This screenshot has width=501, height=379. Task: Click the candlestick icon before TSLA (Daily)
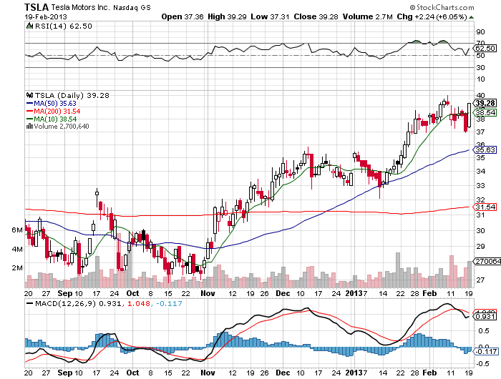[x=30, y=95]
